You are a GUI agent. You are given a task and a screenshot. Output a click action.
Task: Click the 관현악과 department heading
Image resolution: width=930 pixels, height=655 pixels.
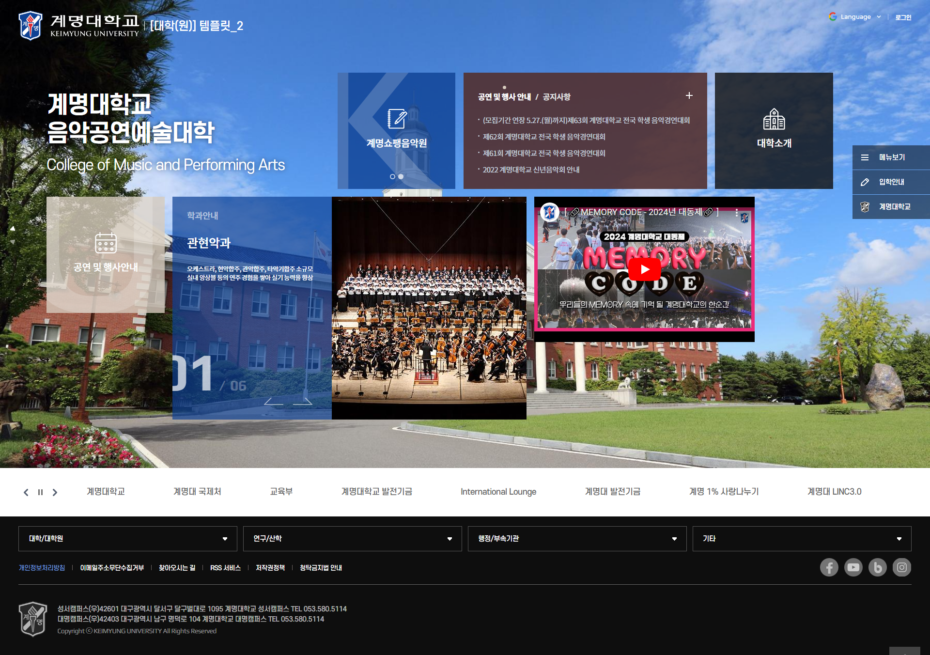point(209,243)
